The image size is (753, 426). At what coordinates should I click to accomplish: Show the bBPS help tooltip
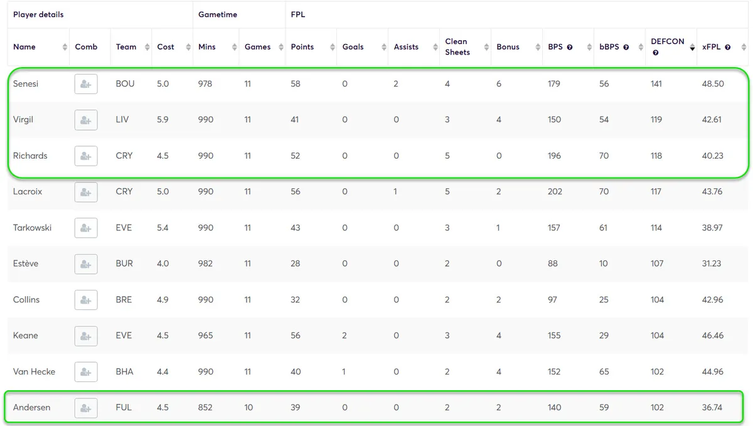click(x=626, y=48)
